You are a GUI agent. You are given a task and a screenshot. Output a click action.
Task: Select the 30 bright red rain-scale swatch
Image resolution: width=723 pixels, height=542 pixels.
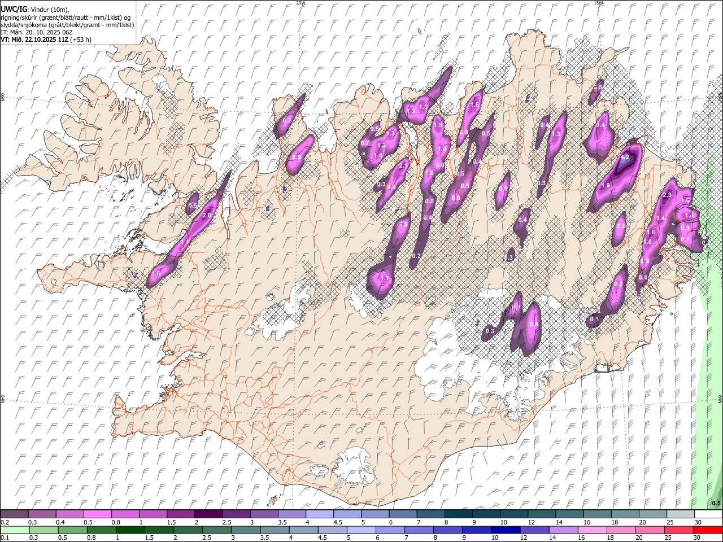click(x=708, y=530)
